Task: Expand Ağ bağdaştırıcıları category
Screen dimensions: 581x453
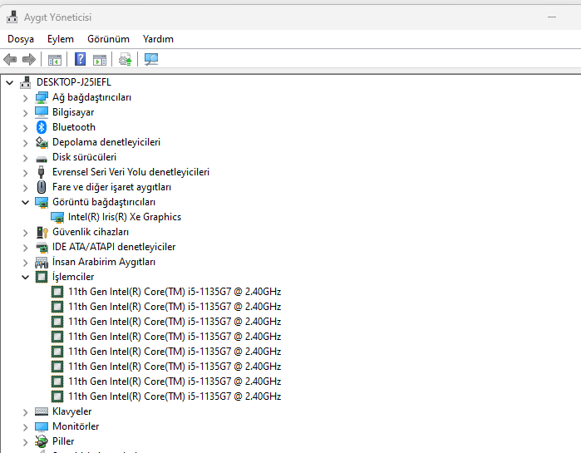Action: 25,98
